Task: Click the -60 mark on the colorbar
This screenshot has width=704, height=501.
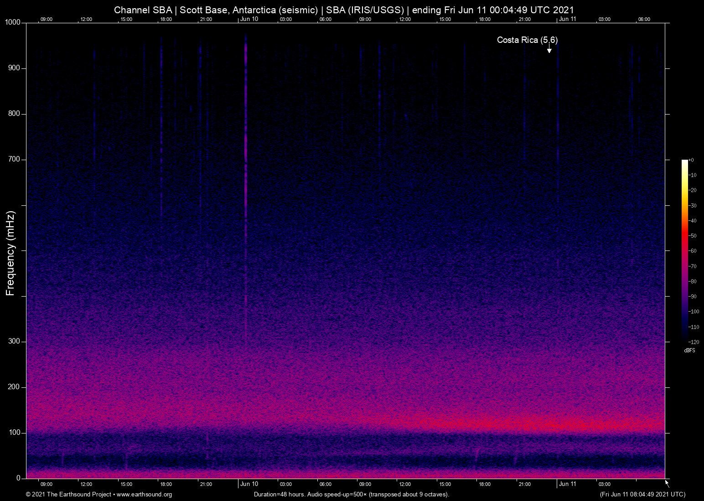Action: (692, 250)
